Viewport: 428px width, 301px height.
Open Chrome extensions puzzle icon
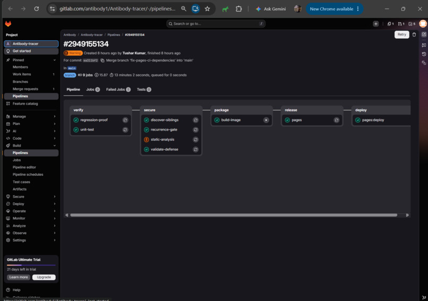coord(238,8)
